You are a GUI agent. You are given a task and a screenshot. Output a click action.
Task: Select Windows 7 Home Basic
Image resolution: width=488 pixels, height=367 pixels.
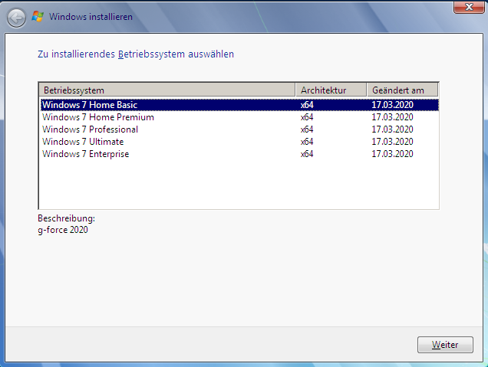239,105
